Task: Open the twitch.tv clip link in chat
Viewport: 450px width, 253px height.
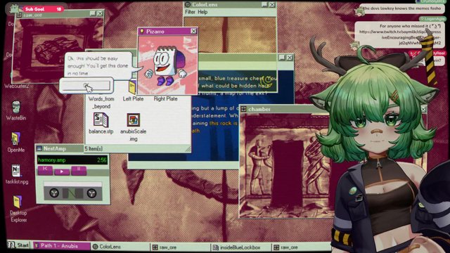Action: click(400, 37)
